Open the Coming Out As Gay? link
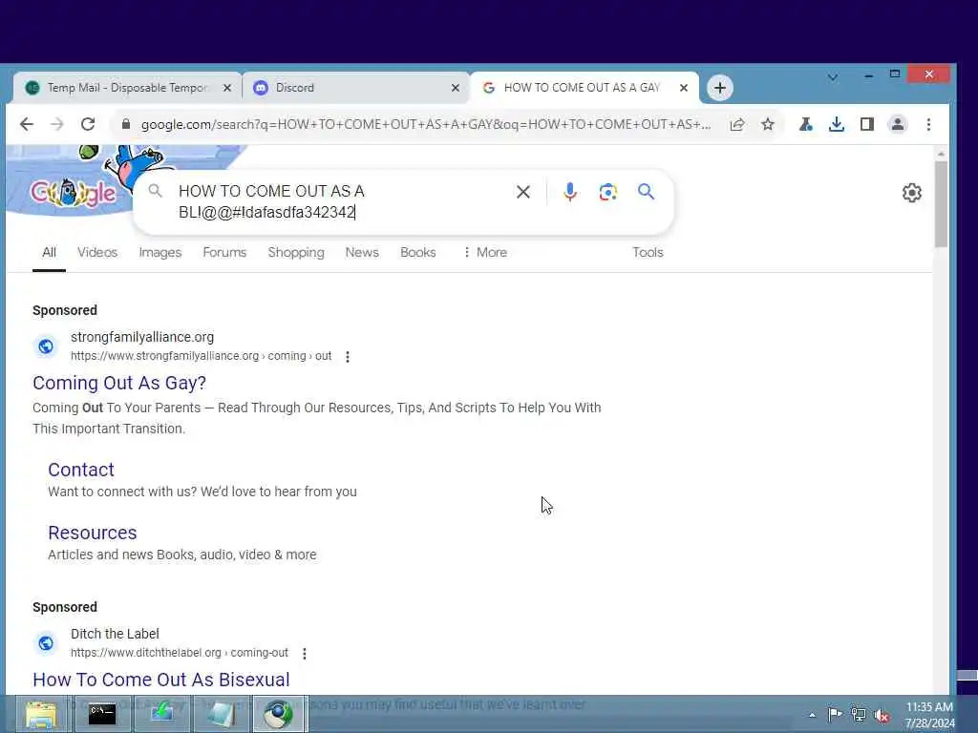The height and width of the screenshot is (733, 978). [119, 383]
